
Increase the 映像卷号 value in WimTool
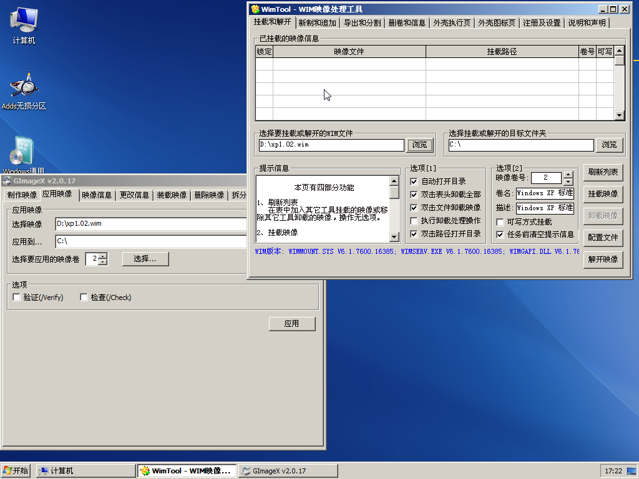pyautogui.click(x=568, y=175)
